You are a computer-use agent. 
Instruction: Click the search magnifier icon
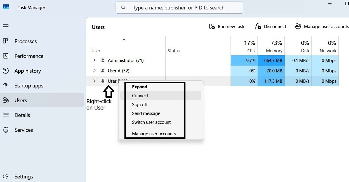[x=123, y=8]
